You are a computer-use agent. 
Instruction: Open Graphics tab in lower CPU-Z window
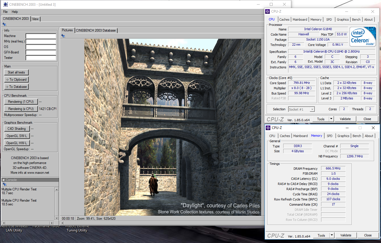[x=343, y=136]
